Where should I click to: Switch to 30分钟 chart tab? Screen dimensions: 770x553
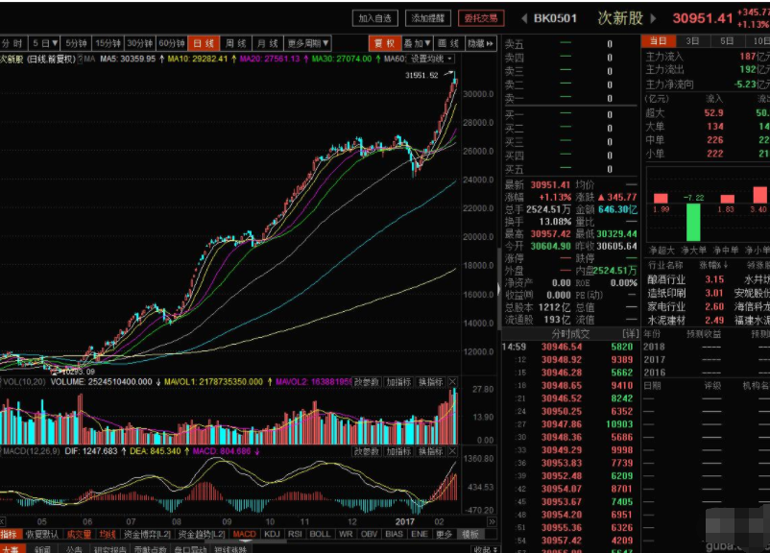coord(140,43)
